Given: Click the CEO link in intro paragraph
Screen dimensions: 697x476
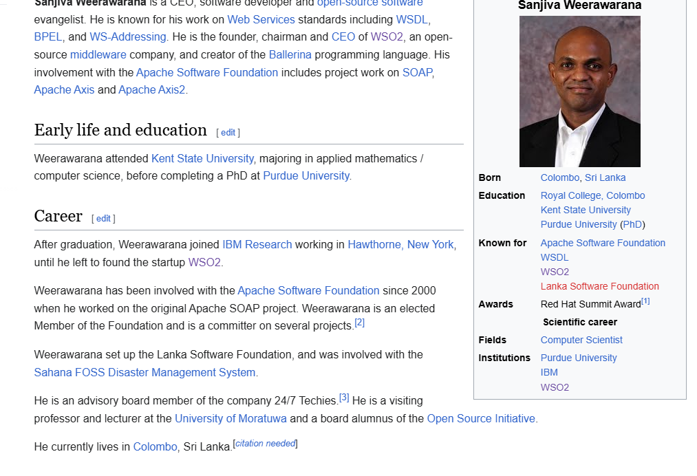Looking at the screenshot, I should coord(343,37).
